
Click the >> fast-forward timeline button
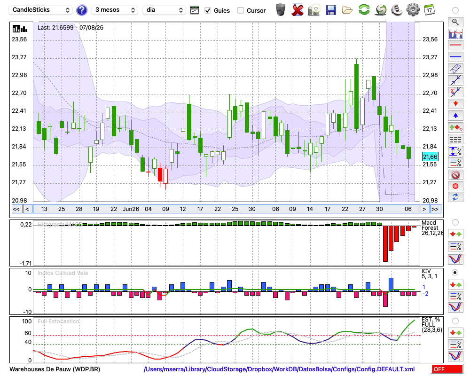[x=435, y=209]
